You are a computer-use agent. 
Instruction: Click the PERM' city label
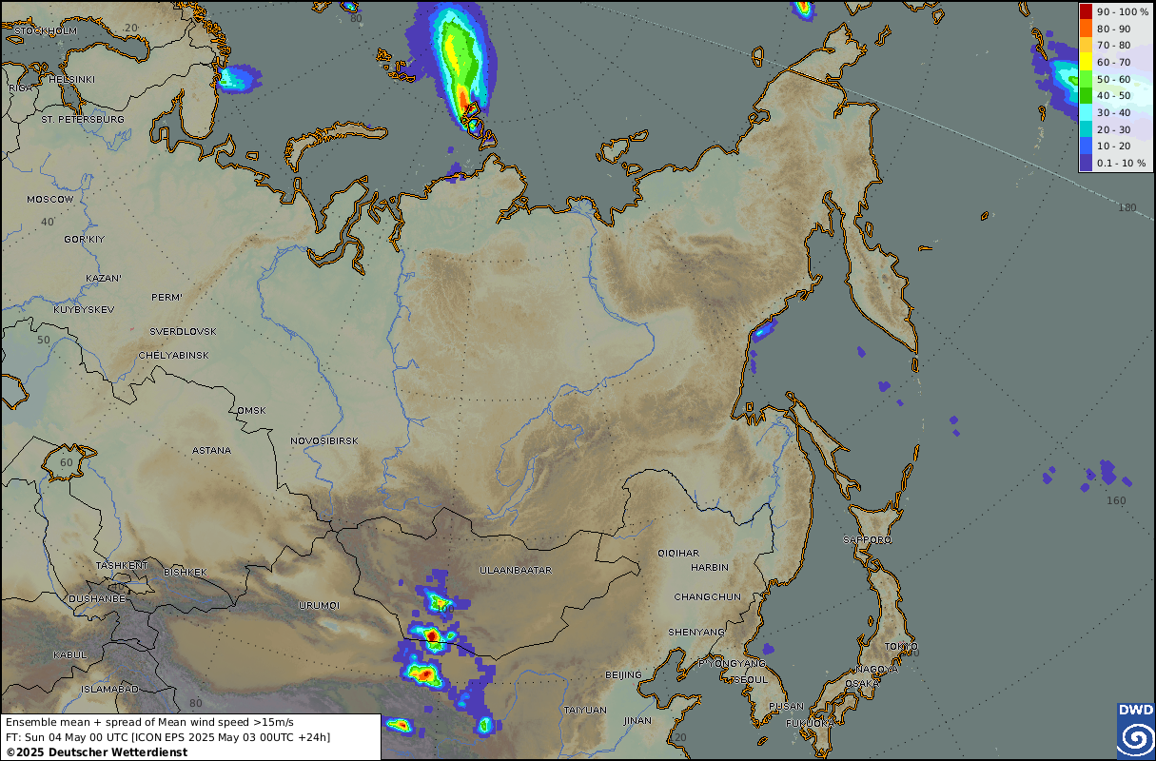pos(167,298)
